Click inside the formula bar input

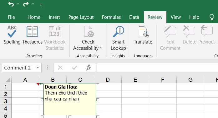[157, 68]
